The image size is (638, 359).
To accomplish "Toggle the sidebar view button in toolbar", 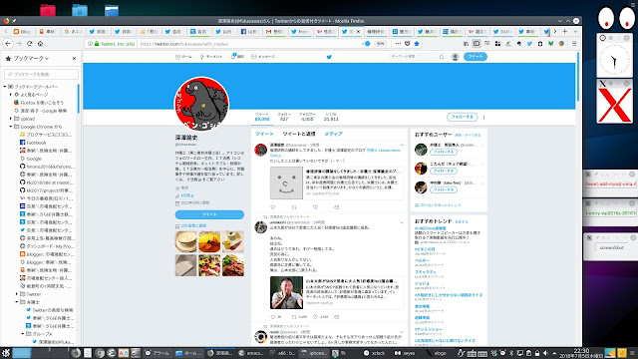I will pos(477,44).
